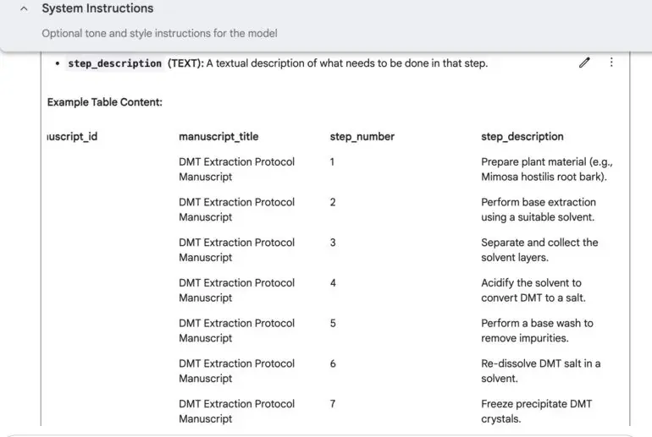Click the 'Separate and collect the solvent layers' cell

click(539, 250)
